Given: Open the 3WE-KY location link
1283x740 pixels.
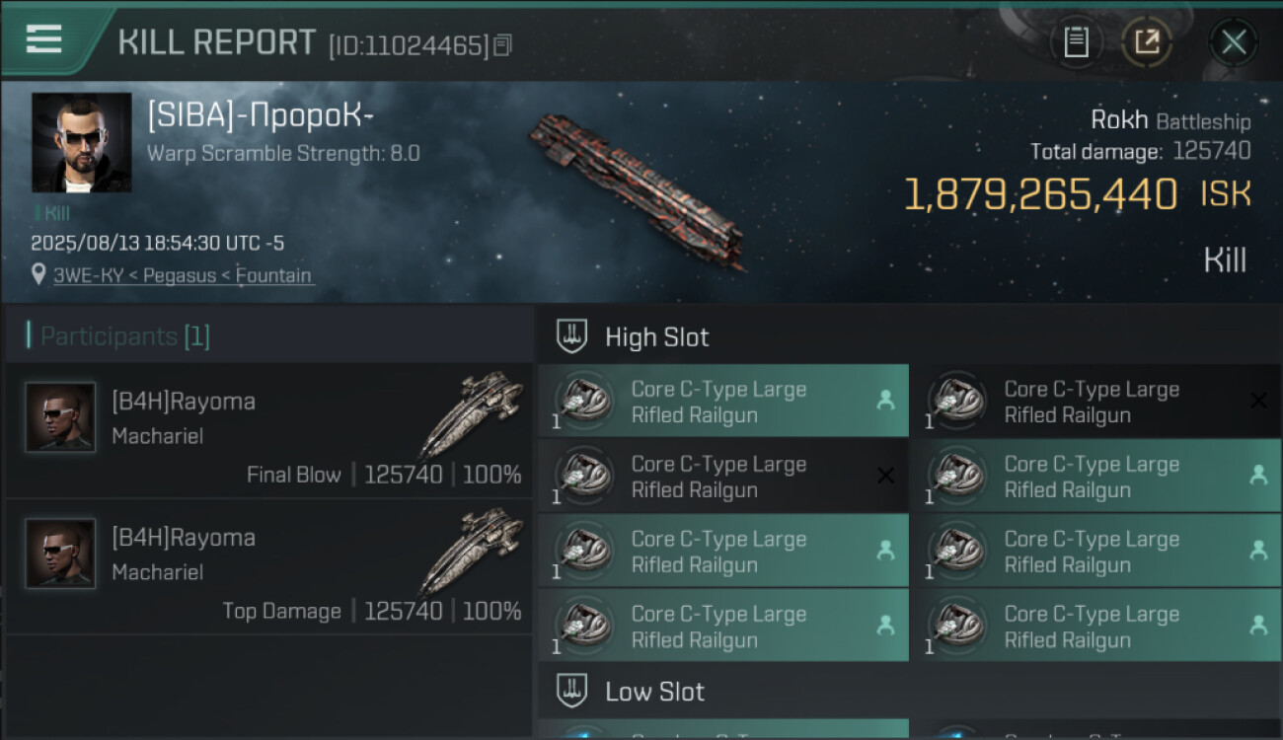Looking at the screenshot, I should point(183,276).
